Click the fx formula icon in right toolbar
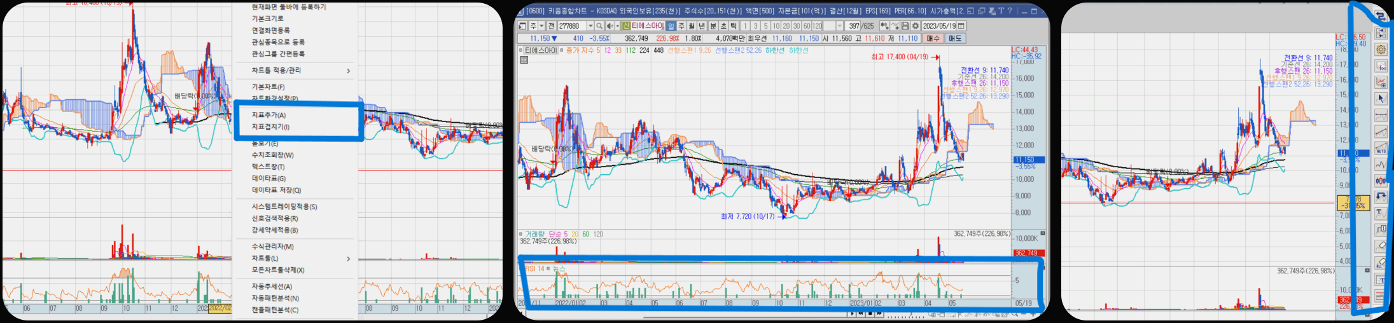The width and height of the screenshot is (1394, 323). coord(1381,66)
